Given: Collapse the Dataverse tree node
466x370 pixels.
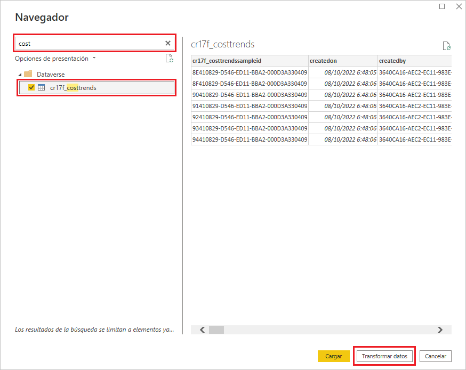Looking at the screenshot, I should click(x=20, y=75).
